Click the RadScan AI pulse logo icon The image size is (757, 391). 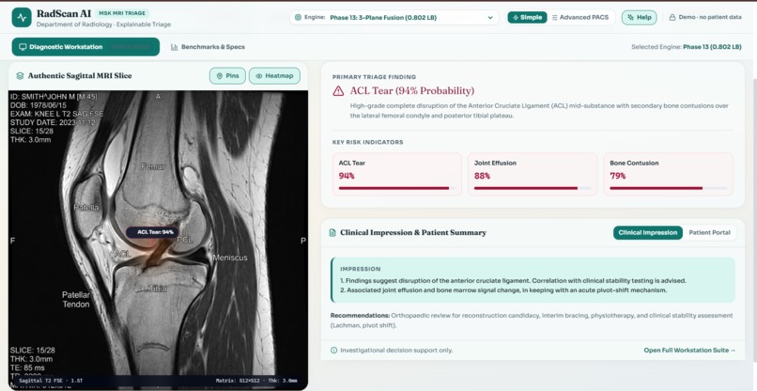22,18
